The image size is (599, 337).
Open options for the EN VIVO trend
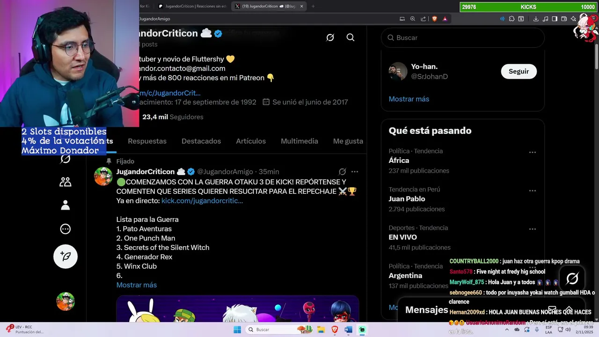[532, 229]
